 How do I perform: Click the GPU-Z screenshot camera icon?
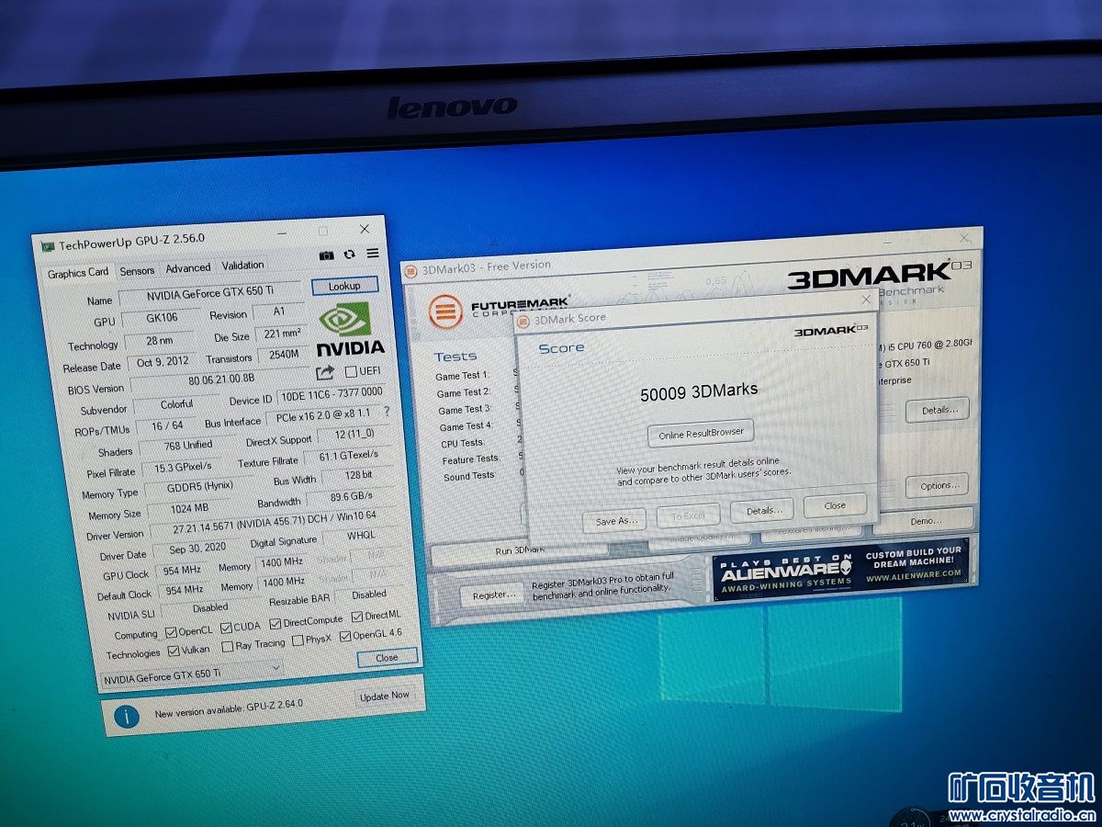[x=326, y=255]
